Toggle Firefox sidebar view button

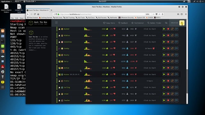(182, 14)
